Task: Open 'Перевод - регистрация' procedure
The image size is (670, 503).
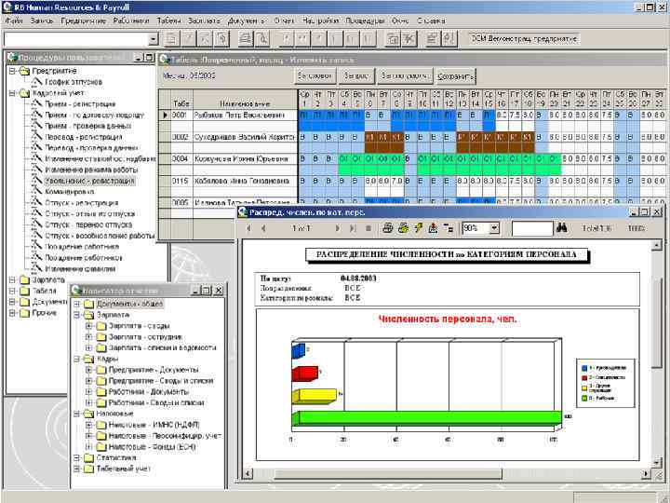Action: (x=84, y=137)
